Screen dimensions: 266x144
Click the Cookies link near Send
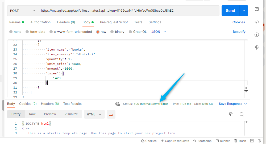tap(239, 22)
